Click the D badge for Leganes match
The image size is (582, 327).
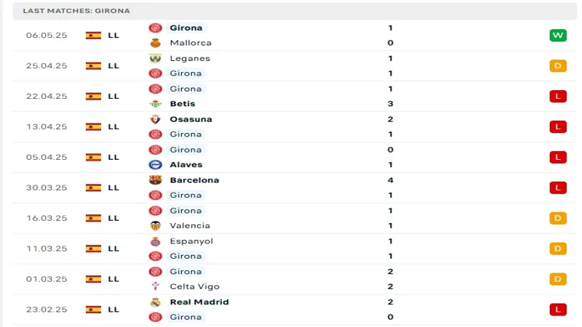click(558, 65)
